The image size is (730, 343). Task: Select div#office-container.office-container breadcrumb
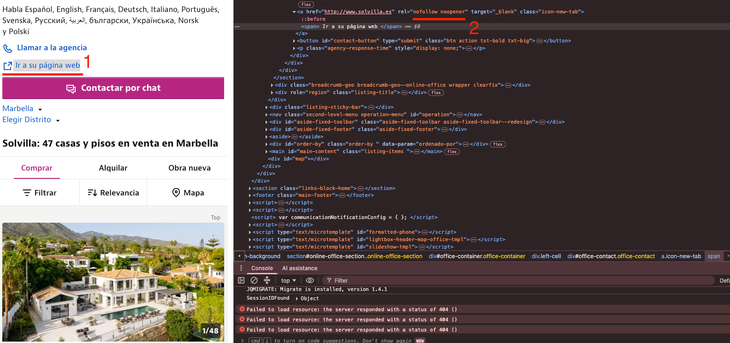[x=477, y=256]
